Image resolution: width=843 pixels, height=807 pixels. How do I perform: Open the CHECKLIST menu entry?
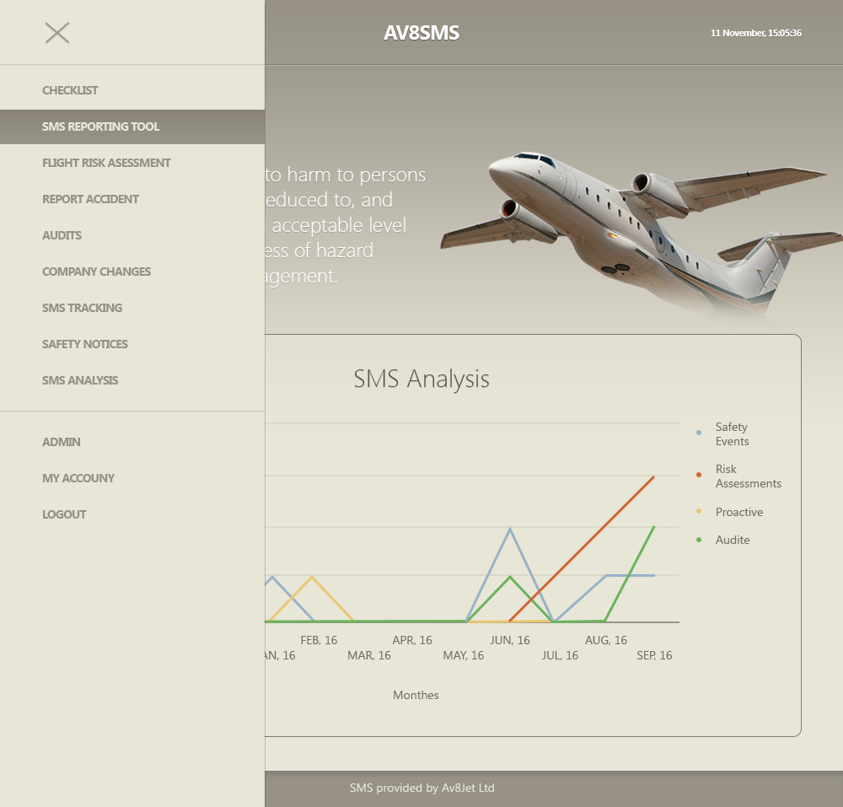click(x=70, y=90)
